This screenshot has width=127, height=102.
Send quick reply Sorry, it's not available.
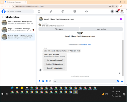pos(55,68)
